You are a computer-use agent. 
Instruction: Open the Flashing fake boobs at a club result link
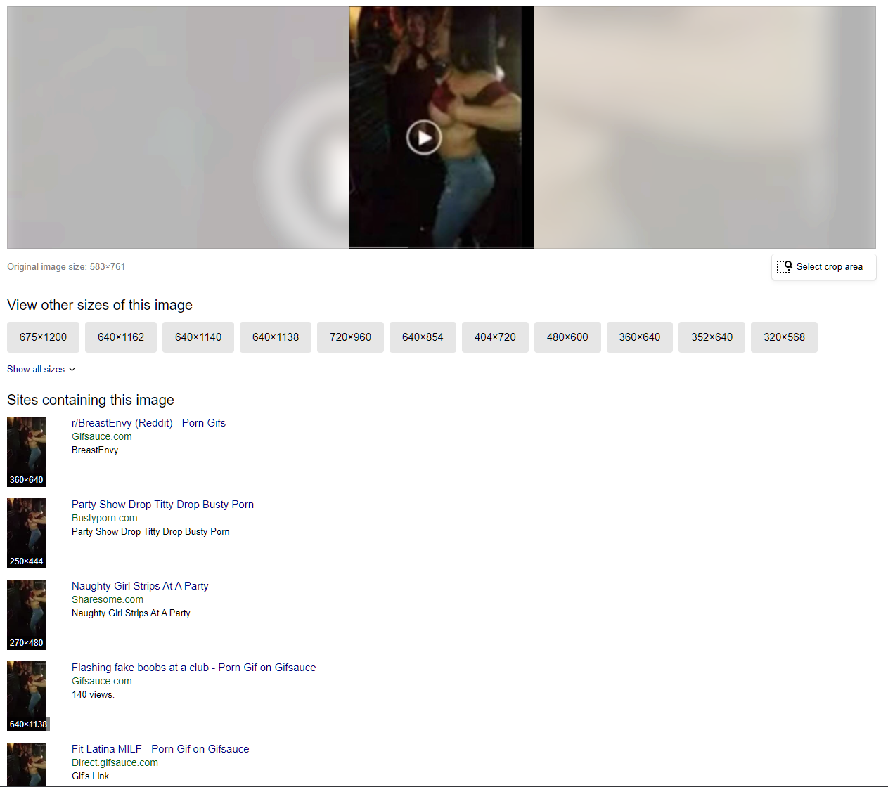pos(193,668)
